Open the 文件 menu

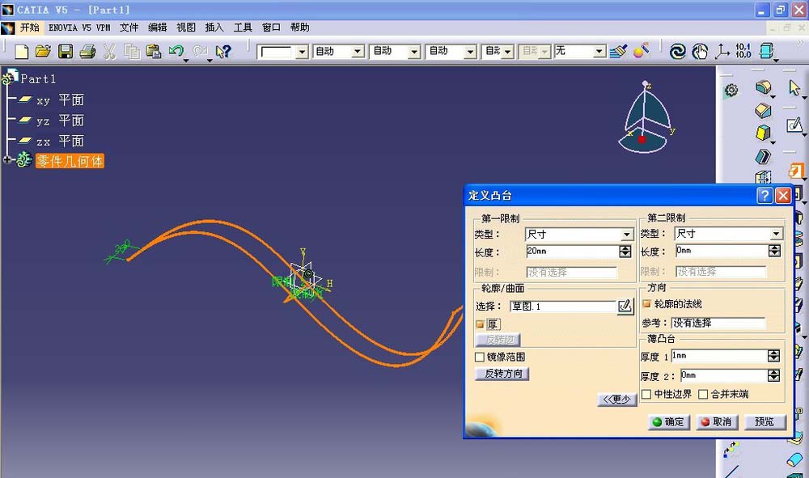click(129, 27)
